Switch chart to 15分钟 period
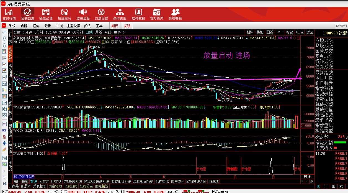This screenshot has width=348, height=193. (51, 32)
